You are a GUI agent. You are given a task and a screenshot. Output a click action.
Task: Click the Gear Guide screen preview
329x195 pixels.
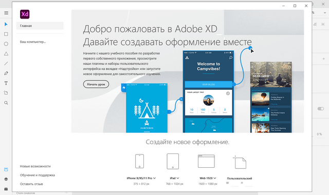tap(271, 97)
